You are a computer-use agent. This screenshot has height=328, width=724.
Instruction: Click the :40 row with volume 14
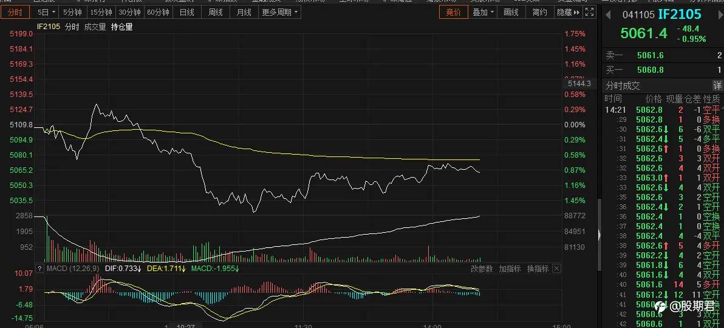(x=663, y=285)
